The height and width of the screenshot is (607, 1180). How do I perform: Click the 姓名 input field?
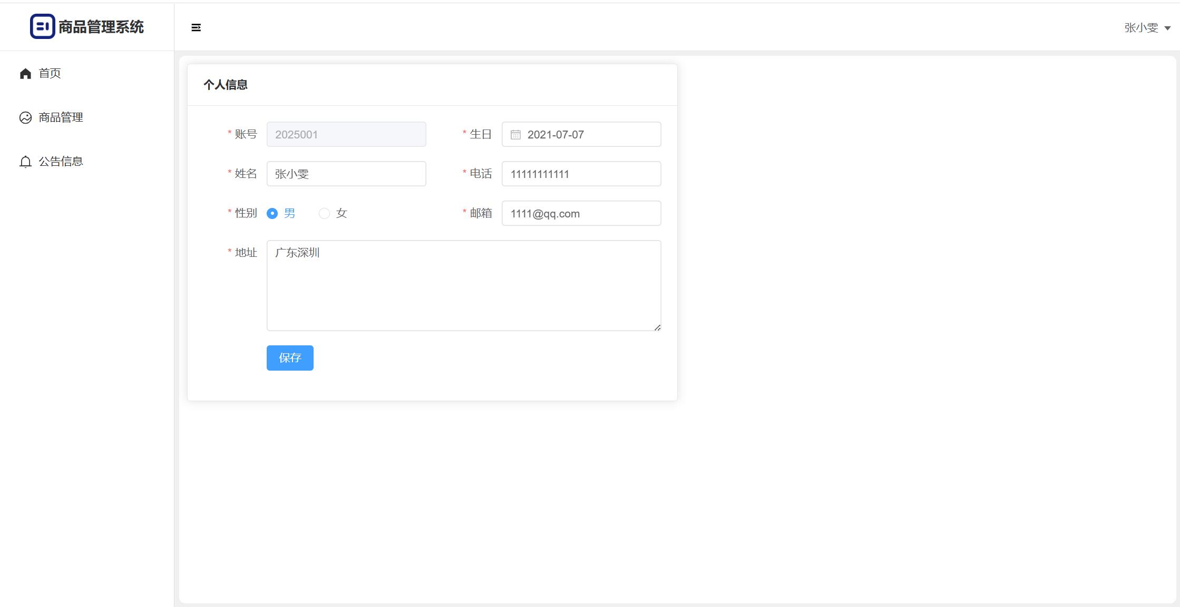(346, 174)
